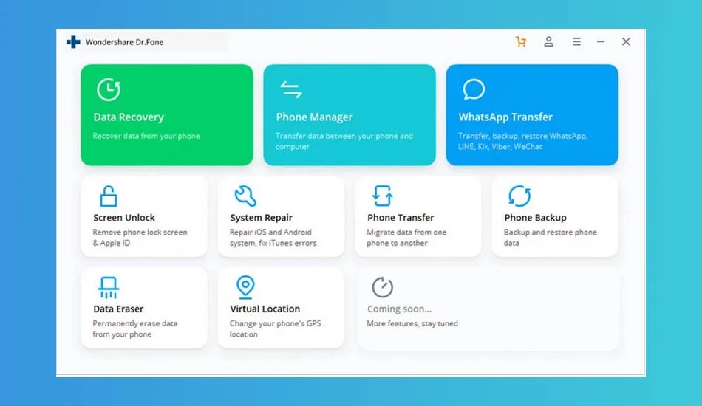Click the Virtual Location pin icon
Image resolution: width=702 pixels, height=406 pixels.
point(245,287)
